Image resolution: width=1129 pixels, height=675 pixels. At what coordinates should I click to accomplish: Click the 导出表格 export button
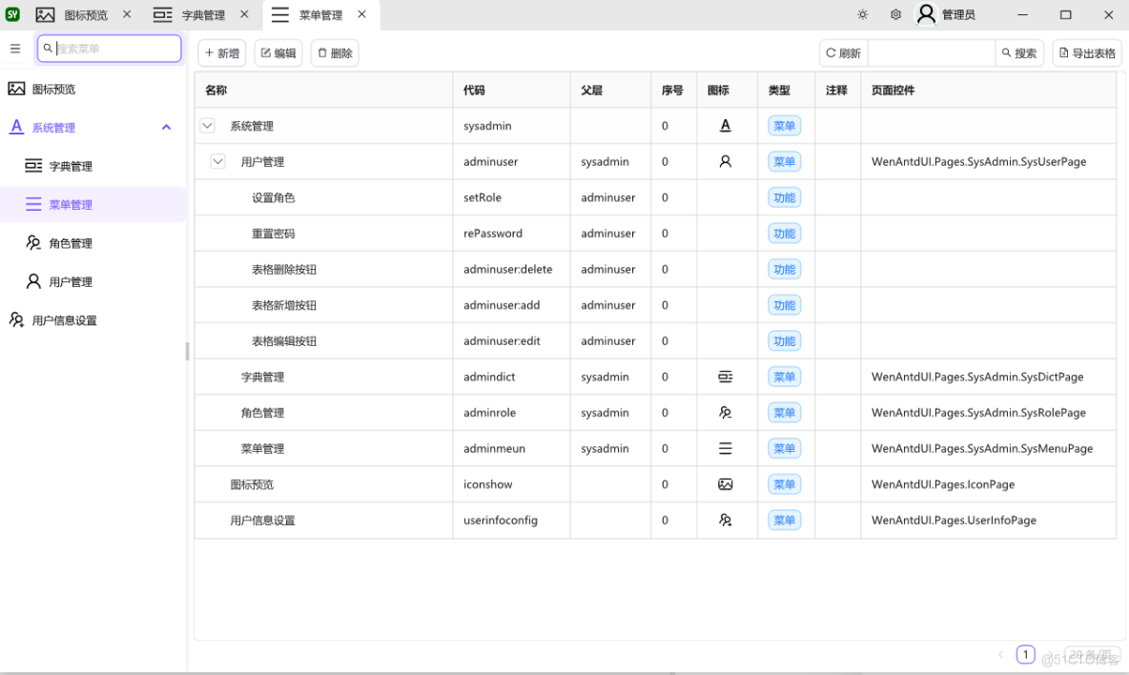[1086, 52]
